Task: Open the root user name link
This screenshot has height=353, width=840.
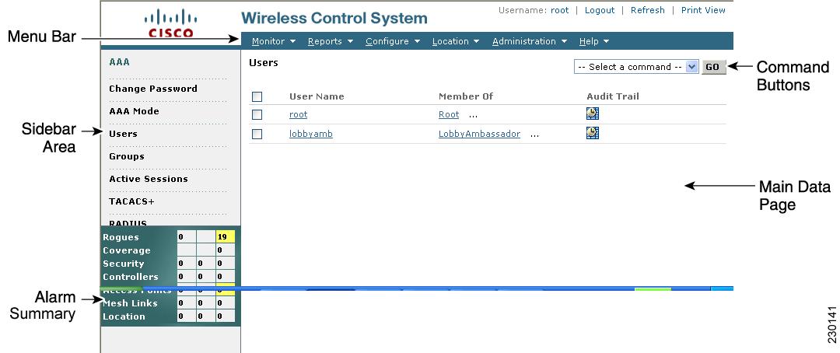Action: pos(299,114)
